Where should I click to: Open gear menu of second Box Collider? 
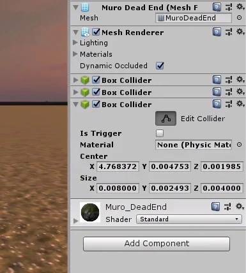click(x=240, y=92)
